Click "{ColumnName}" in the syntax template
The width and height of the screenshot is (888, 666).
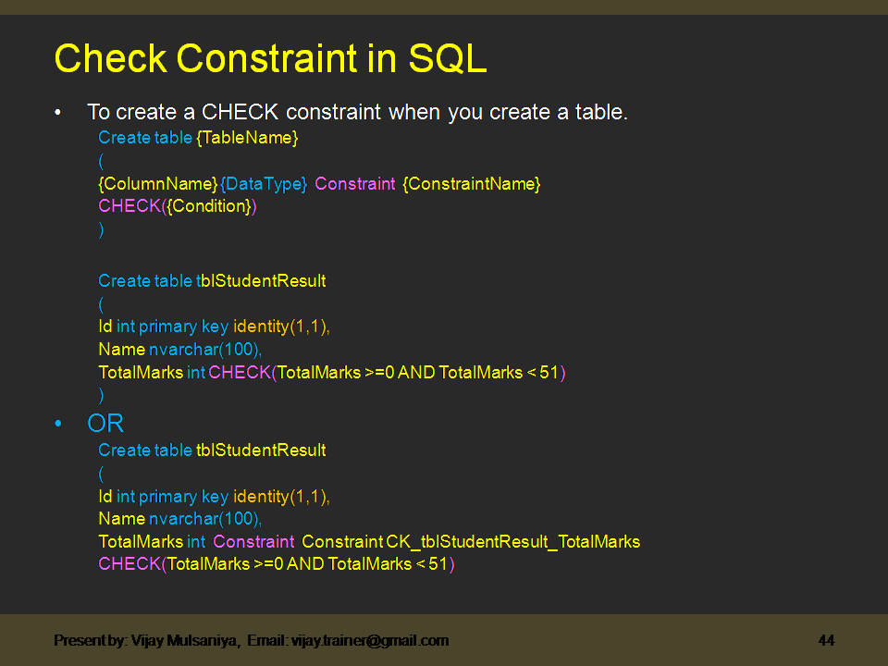point(158,184)
